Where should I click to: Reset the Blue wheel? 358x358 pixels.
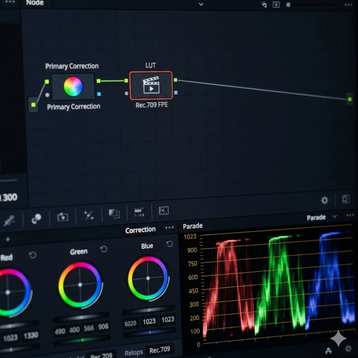(x=169, y=244)
